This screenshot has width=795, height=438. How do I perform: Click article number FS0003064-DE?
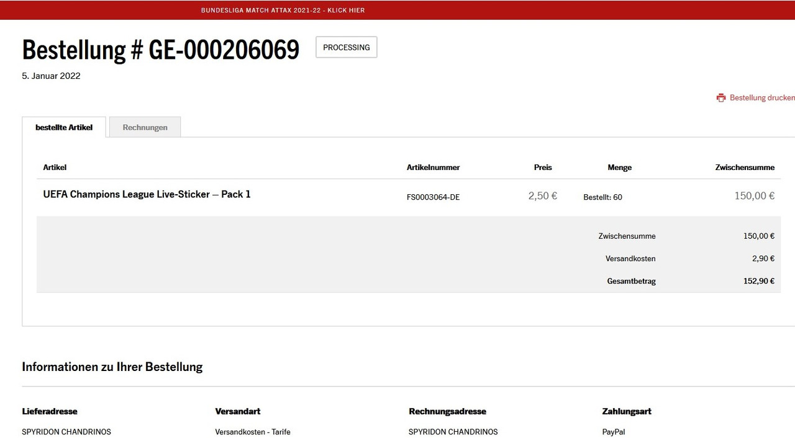(433, 197)
